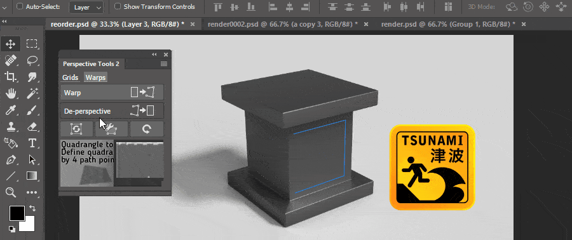The image size is (572, 240).
Task: Click Distribute vertical centers icon
Action: [x=350, y=6]
